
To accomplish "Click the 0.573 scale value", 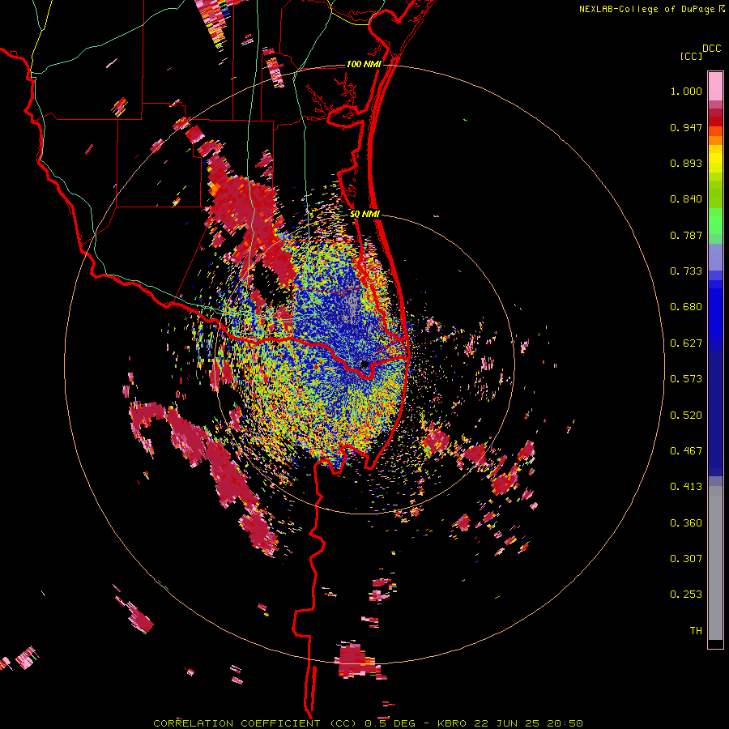I will point(686,379).
